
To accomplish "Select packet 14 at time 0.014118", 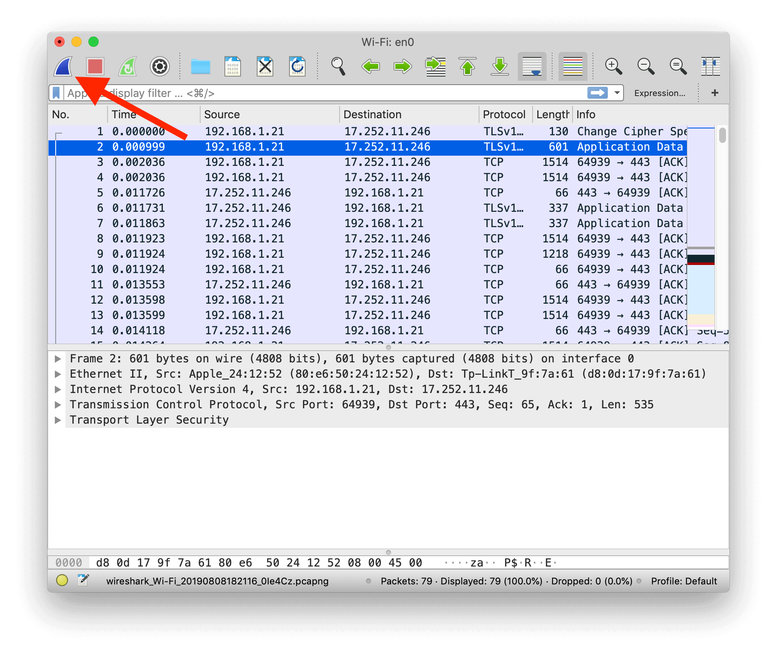I will coord(367,330).
